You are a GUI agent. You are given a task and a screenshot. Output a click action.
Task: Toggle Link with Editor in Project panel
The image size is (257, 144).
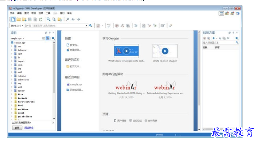[x=48, y=38]
